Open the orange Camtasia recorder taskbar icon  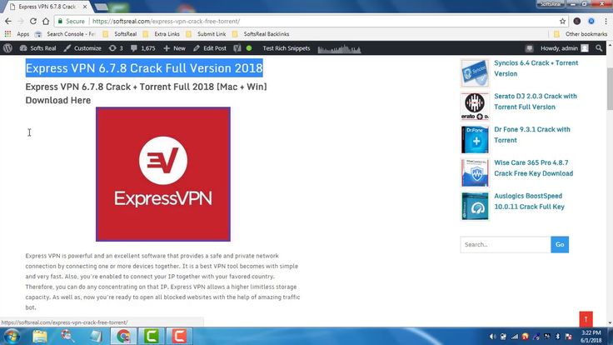[x=179, y=337]
